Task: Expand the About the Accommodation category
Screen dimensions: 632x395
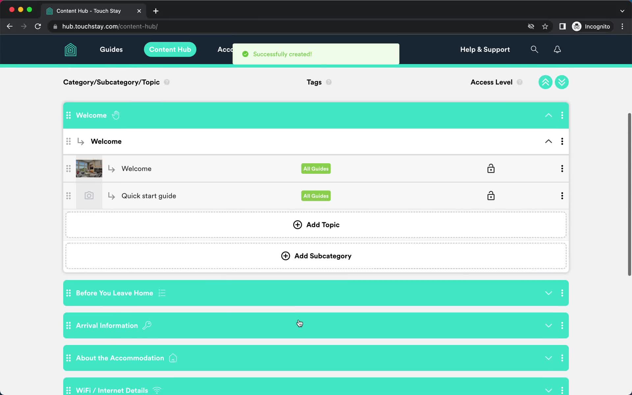Action: tap(548, 358)
